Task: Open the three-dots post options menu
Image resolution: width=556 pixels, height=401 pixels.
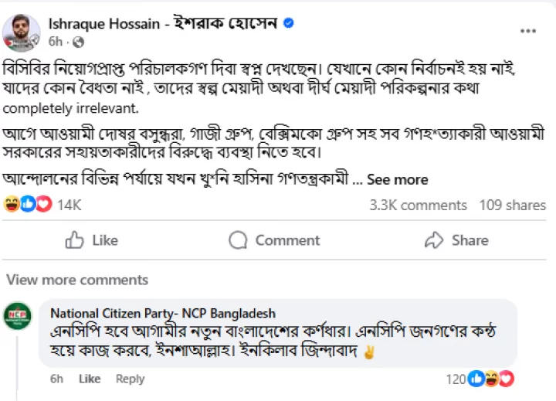Action: pyautogui.click(x=528, y=32)
